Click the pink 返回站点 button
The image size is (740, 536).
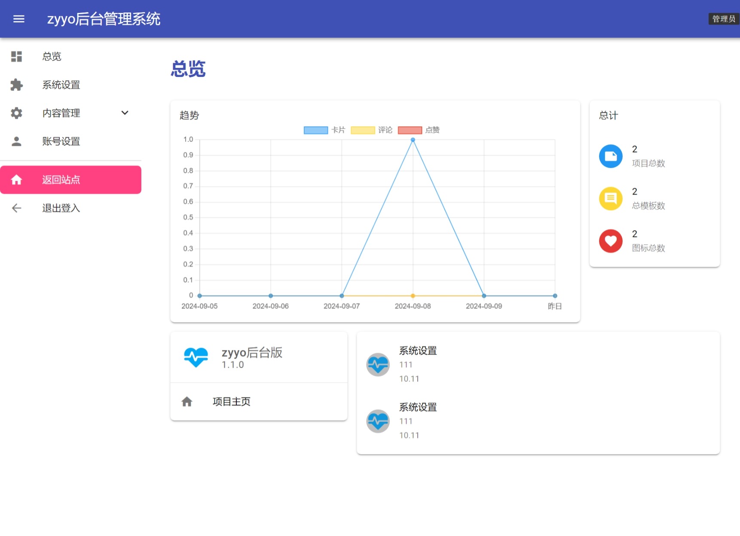click(x=71, y=180)
